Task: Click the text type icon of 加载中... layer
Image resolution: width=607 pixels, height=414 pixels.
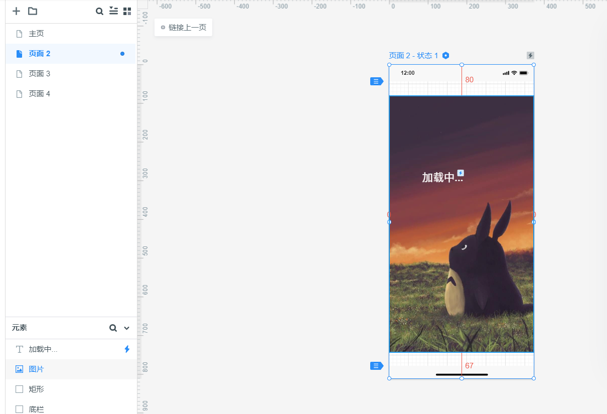Action: coord(20,349)
